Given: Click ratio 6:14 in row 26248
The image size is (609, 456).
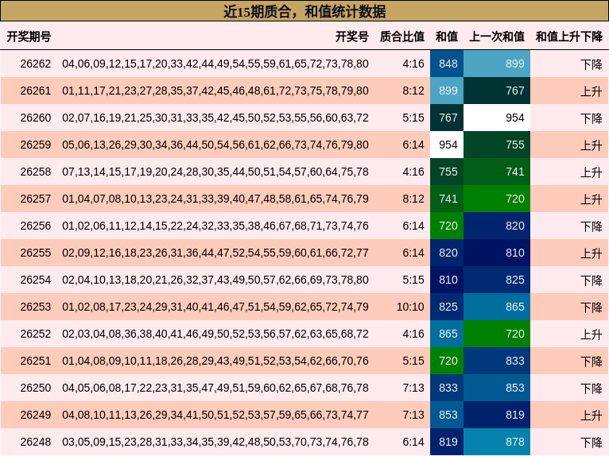Looking at the screenshot, I should pos(413,442).
